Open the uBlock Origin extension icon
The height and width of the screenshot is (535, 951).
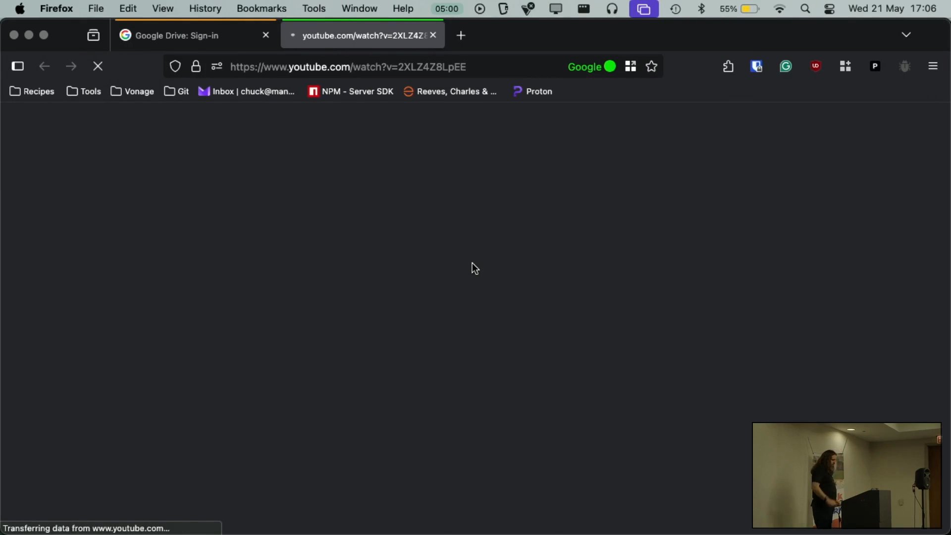coord(816,66)
